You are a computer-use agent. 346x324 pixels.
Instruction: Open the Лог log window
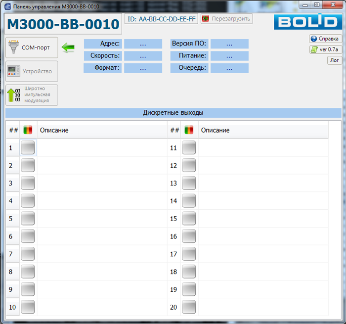pyautogui.click(x=334, y=60)
